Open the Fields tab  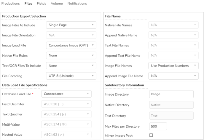click(42, 4)
